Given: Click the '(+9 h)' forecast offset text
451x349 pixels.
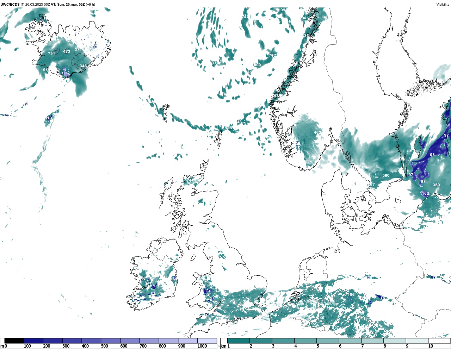Looking at the screenshot, I should pos(91,4).
